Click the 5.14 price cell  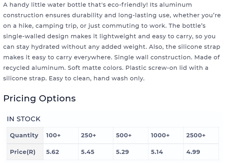coord(166,152)
